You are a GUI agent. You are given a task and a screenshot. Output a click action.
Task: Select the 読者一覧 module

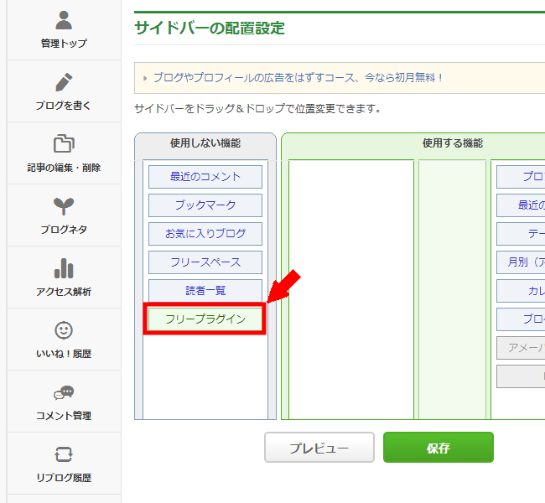(x=205, y=291)
